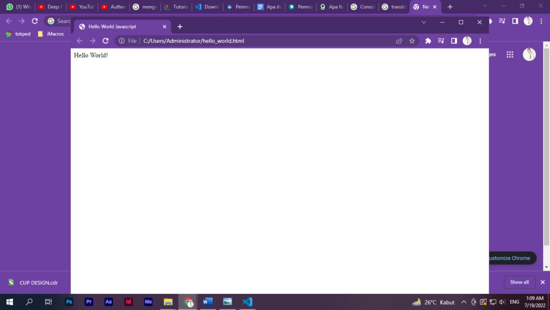Open profile avatar in the front window
The image size is (550, 310).
click(x=467, y=41)
